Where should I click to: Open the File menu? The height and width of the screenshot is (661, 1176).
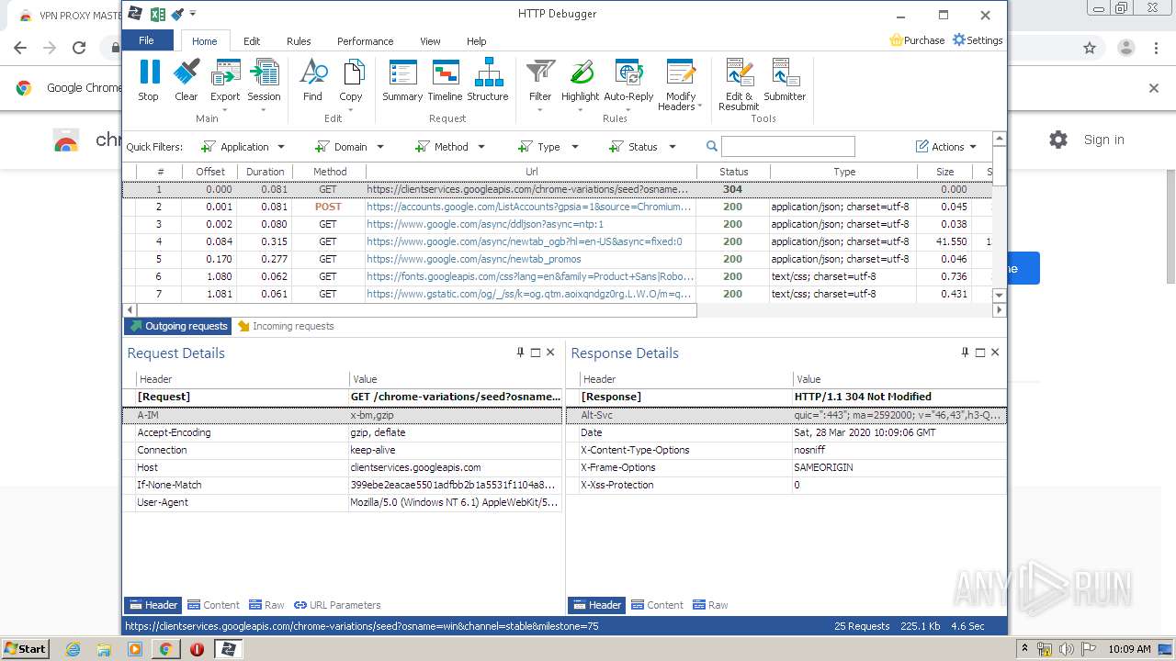point(147,40)
